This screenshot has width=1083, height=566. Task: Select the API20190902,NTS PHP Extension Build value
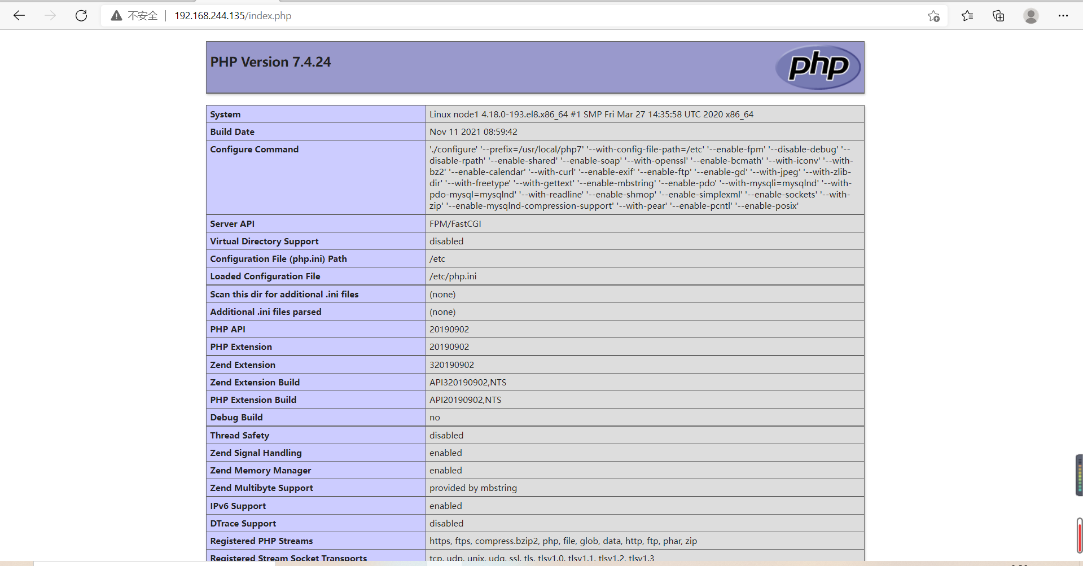465,400
